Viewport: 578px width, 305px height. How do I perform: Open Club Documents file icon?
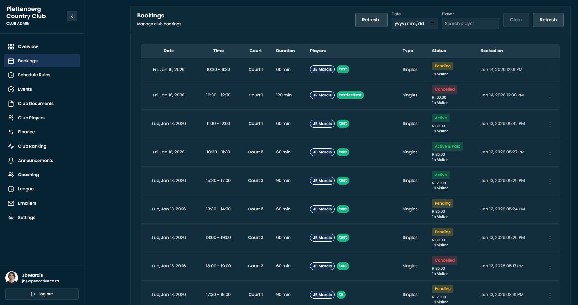11,104
